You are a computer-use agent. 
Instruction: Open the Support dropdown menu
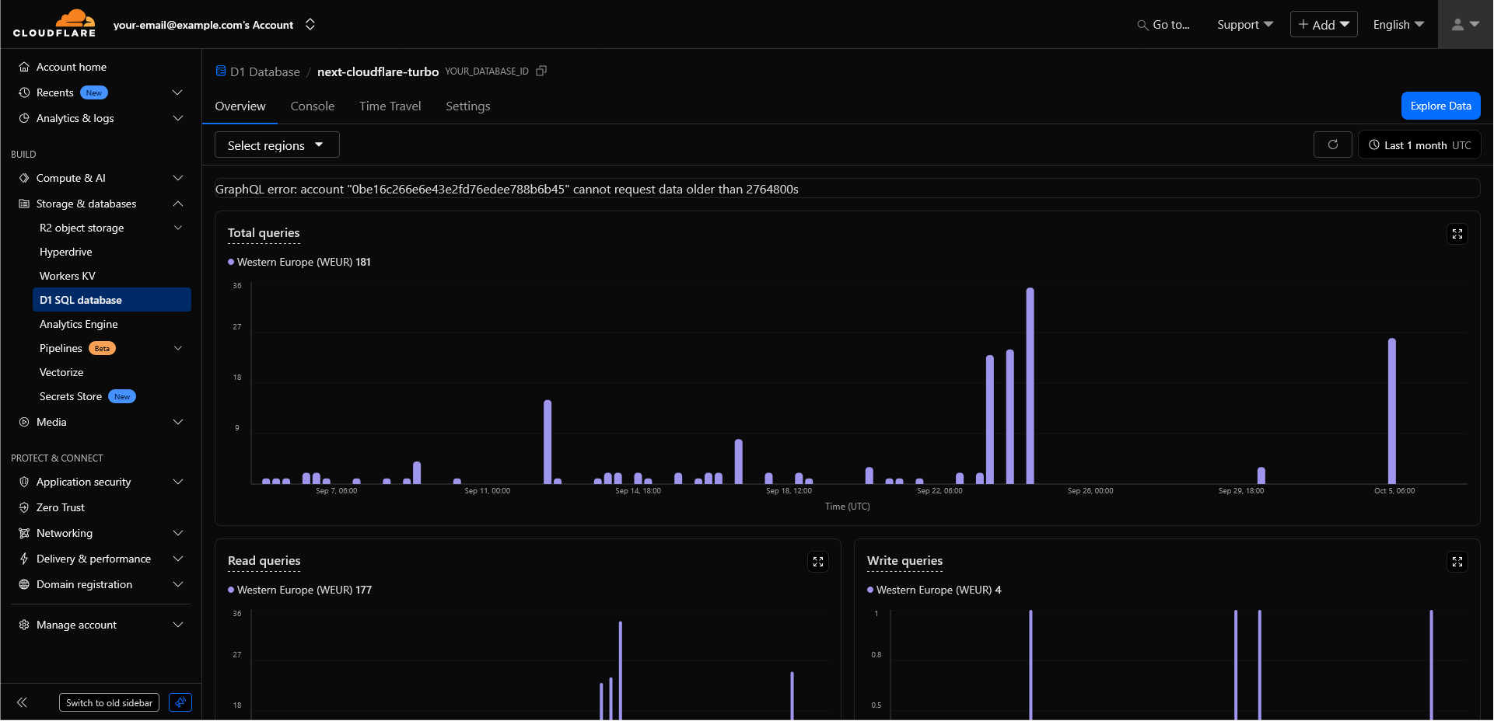point(1244,25)
